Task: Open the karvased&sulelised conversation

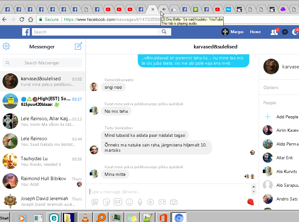Action: pyautogui.click(x=43, y=81)
